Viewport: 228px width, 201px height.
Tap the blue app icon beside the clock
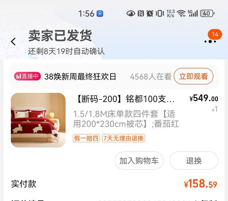100,14
